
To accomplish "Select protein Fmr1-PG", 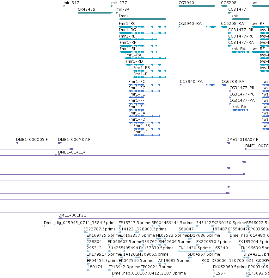I will tap(144, 91).
